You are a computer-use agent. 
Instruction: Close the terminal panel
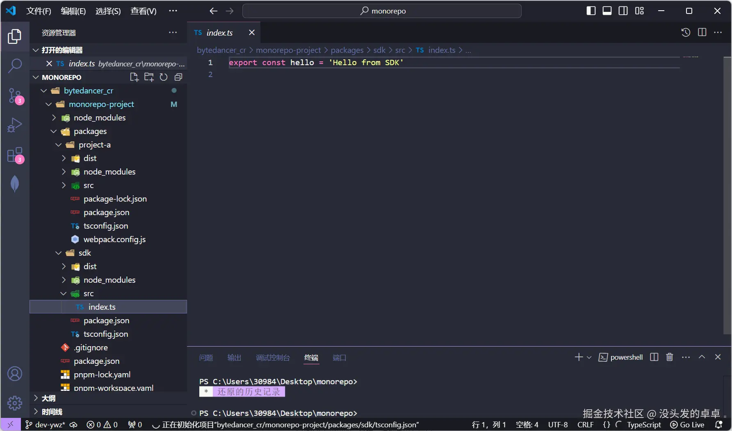click(x=718, y=357)
